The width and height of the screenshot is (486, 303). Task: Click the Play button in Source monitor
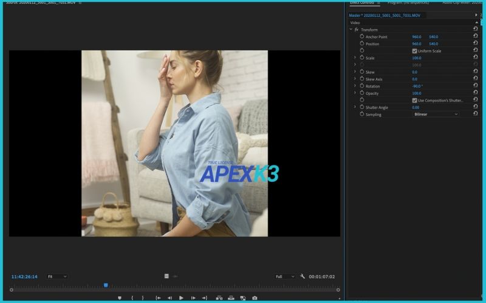click(x=181, y=298)
